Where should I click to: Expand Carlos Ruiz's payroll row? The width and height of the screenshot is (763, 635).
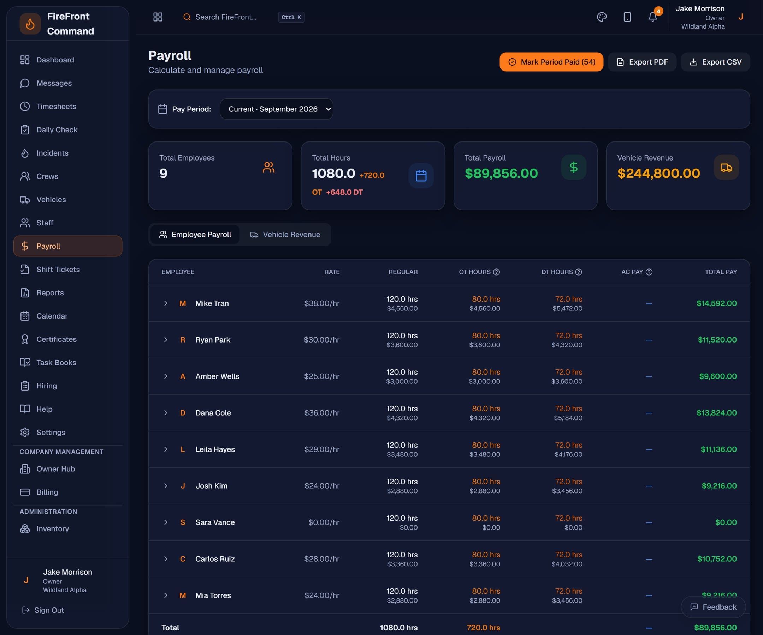166,559
